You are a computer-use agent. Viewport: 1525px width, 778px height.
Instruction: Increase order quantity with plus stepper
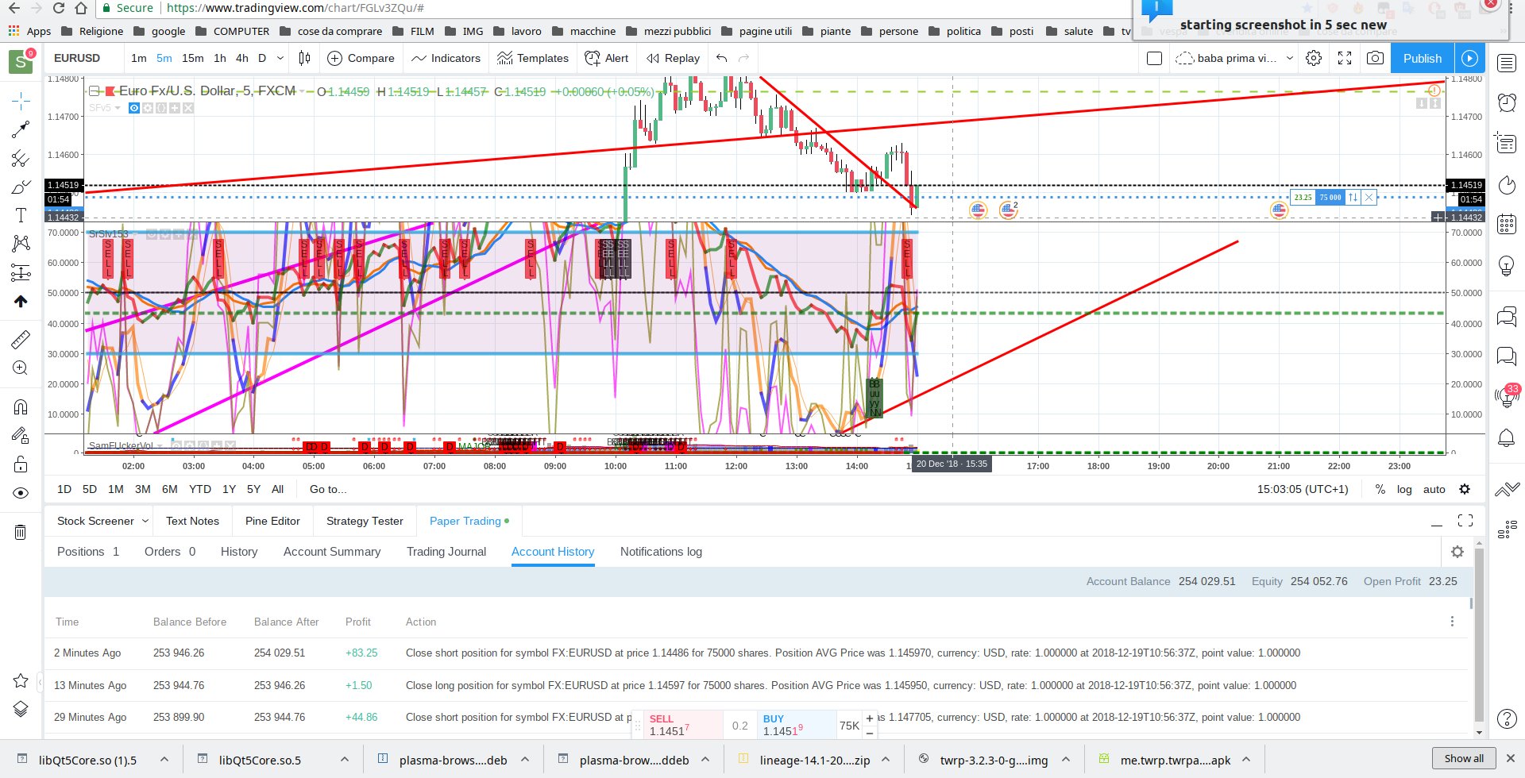click(x=870, y=718)
